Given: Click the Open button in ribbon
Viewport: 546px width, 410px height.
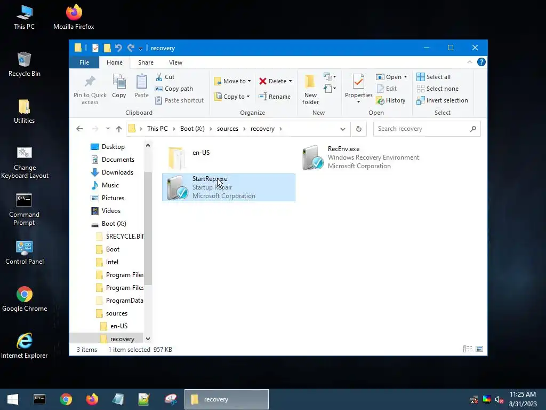Looking at the screenshot, I should 389,77.
